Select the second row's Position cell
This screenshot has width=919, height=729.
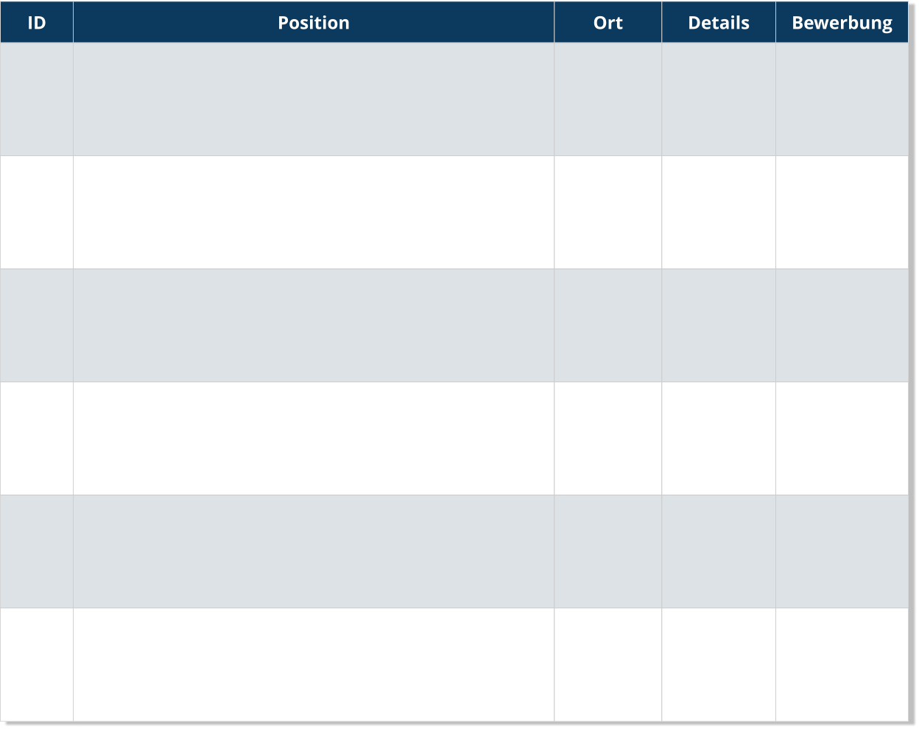pos(313,212)
